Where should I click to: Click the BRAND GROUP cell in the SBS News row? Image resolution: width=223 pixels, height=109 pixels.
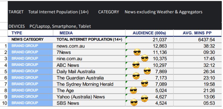click(31, 103)
